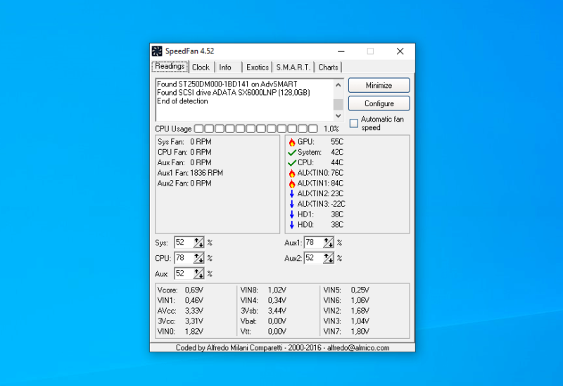This screenshot has width=563, height=386.
Task: Enable the Automatic fan speed checkbox
Action: click(x=354, y=124)
